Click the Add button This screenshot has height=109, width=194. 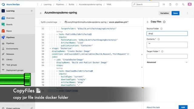coord(183,107)
